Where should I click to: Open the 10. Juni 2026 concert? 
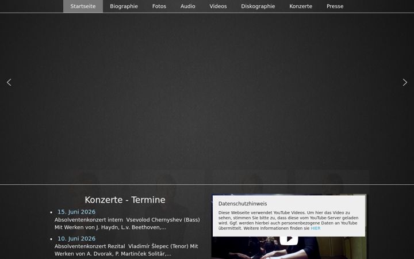76,239
